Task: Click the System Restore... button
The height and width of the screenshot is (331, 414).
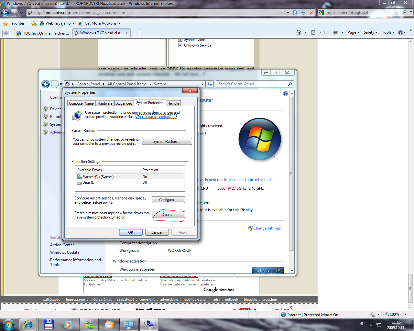Action: coord(167,142)
